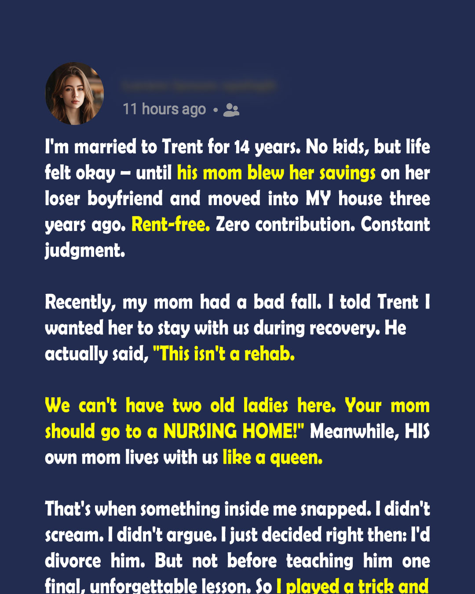Click the word 'judgment.' ending paragraph one
The height and width of the screenshot is (594, 475).
[85, 251]
